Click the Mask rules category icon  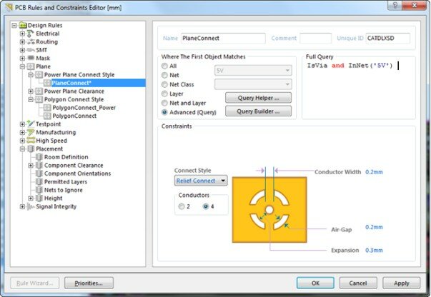pos(31,59)
